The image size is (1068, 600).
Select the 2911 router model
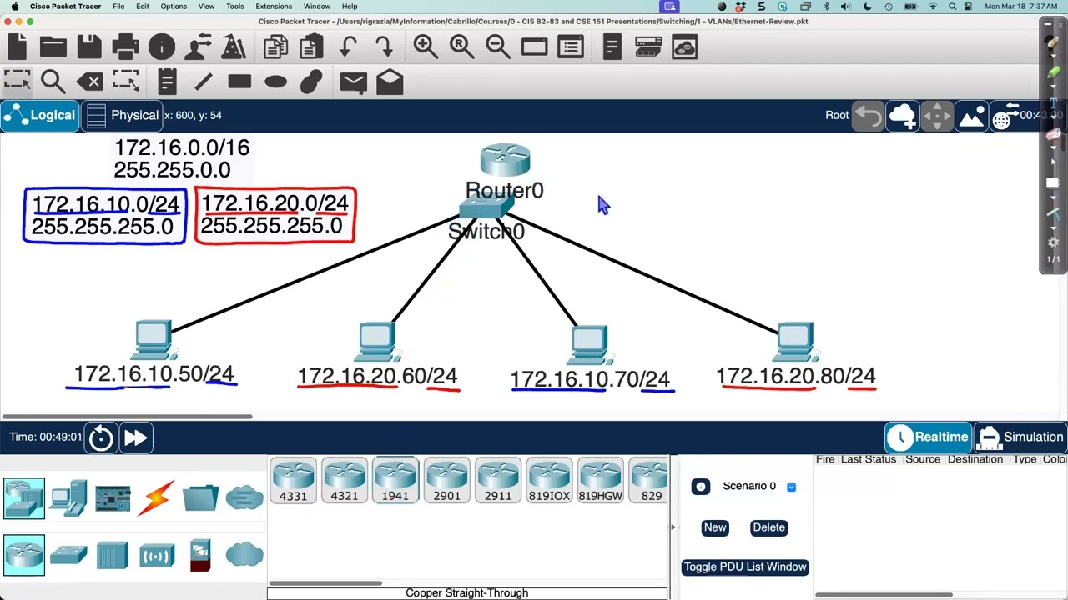pyautogui.click(x=498, y=481)
